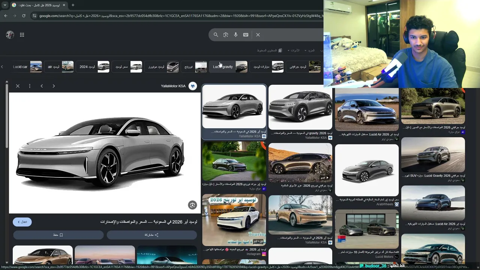Close the image preview panel
The height and width of the screenshot is (270, 480).
pyautogui.click(x=18, y=86)
